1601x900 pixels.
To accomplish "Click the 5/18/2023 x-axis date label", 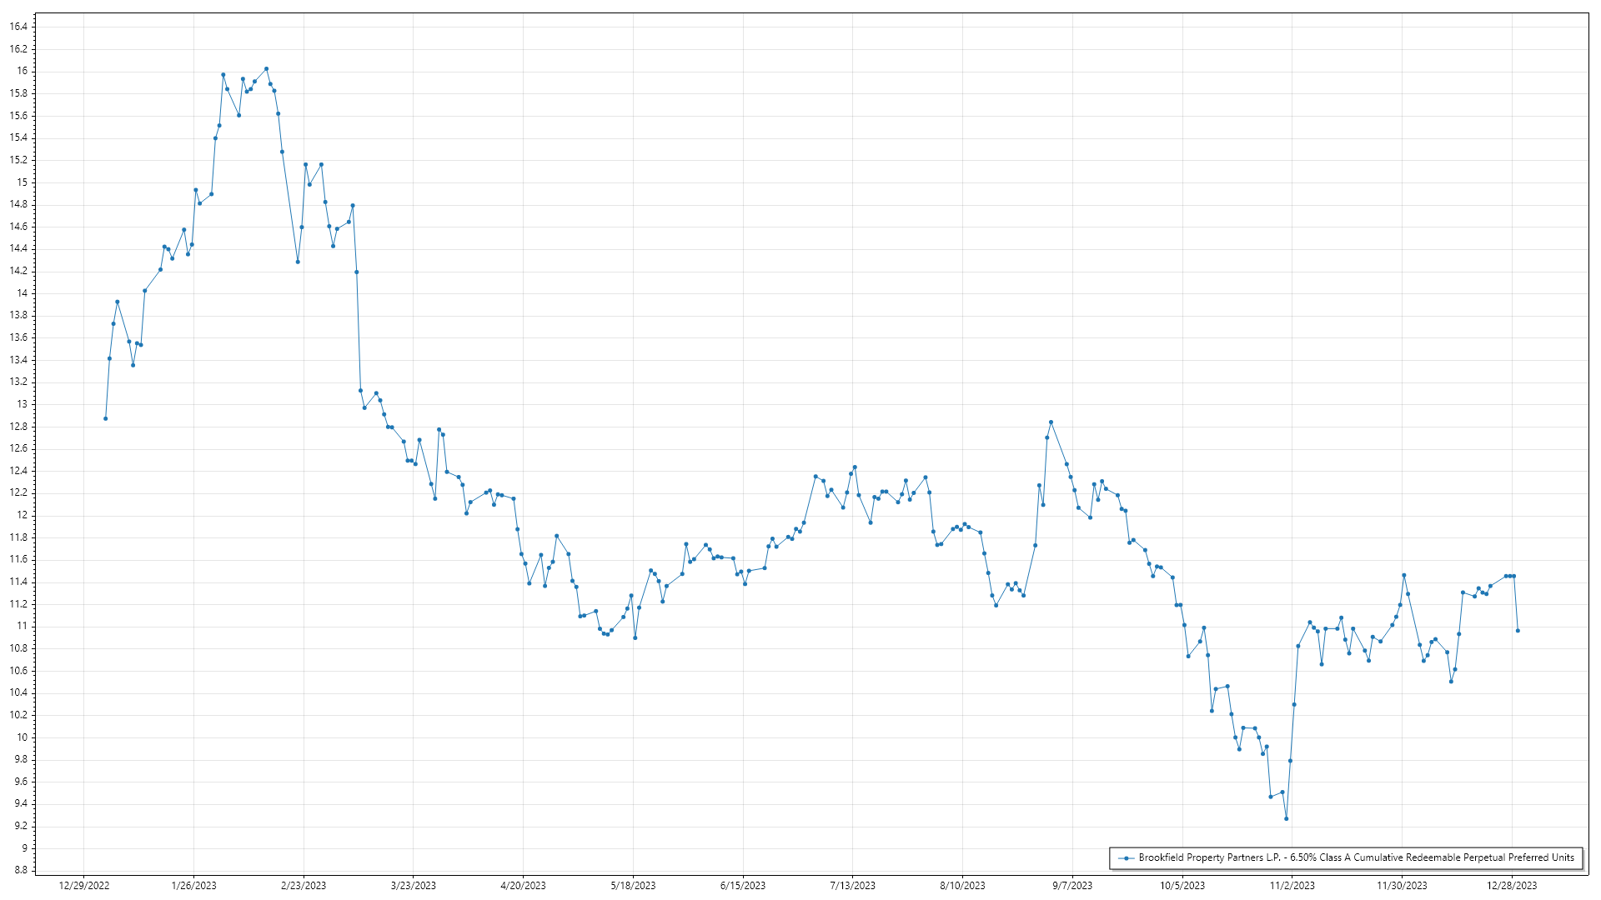I will tap(633, 885).
